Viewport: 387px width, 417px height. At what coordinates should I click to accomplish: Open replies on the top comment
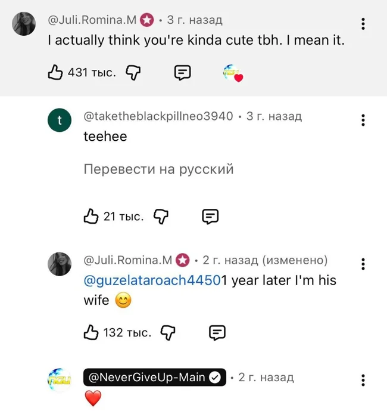tap(182, 73)
